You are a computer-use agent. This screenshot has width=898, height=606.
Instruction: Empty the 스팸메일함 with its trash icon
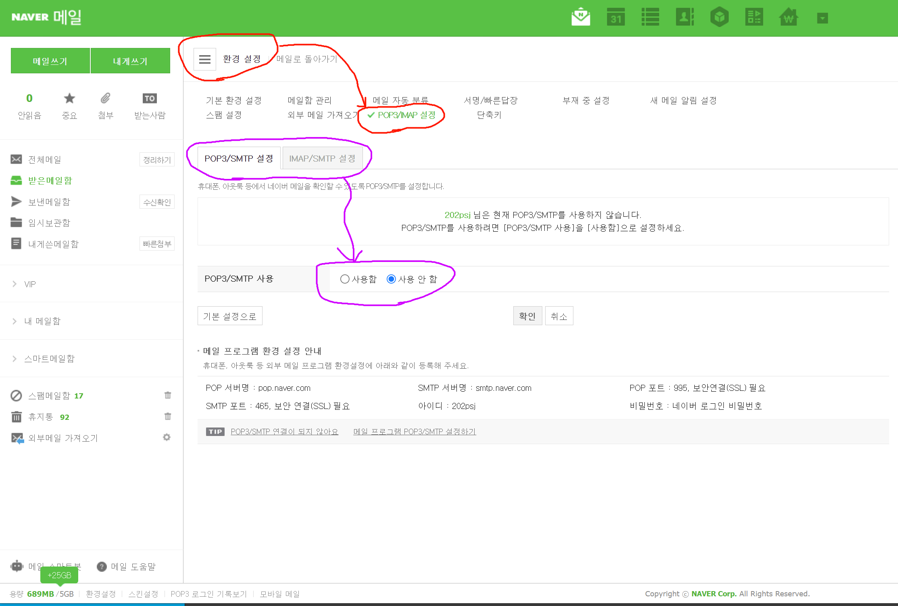pyautogui.click(x=168, y=395)
